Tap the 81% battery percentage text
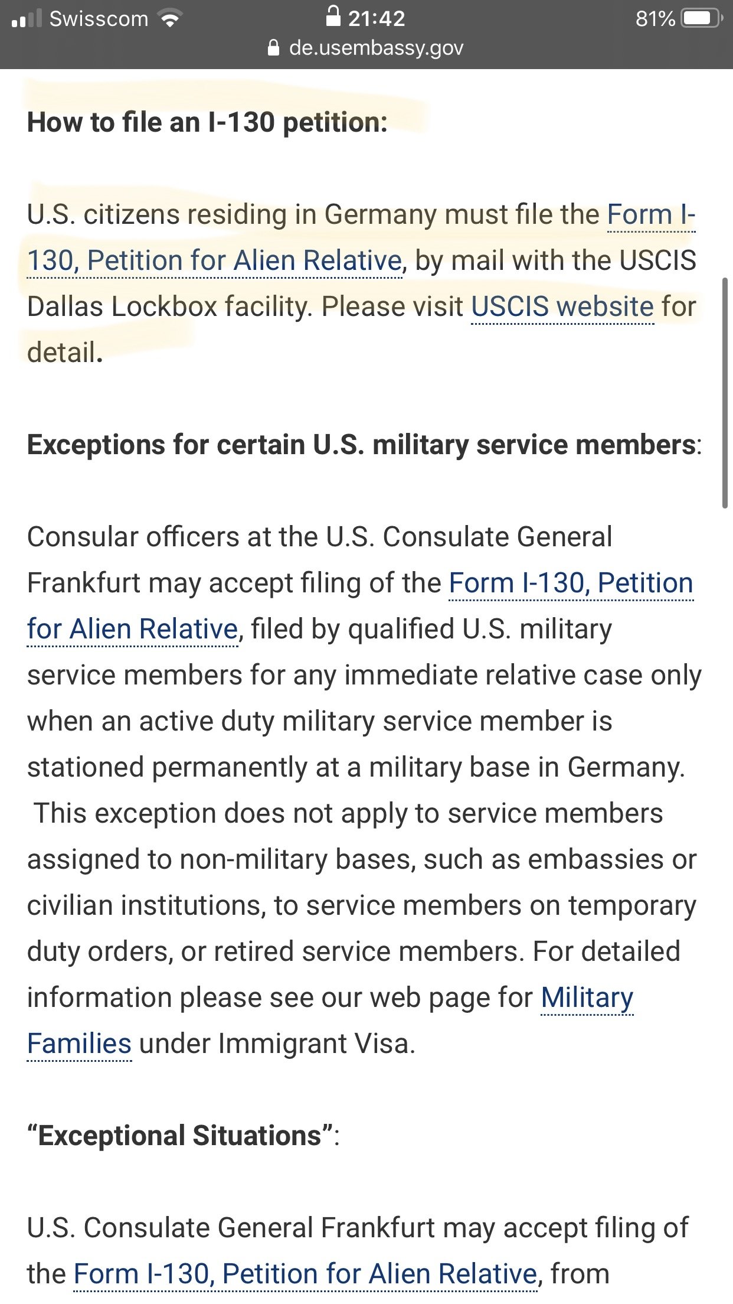The image size is (733, 1304). pyautogui.click(x=655, y=19)
